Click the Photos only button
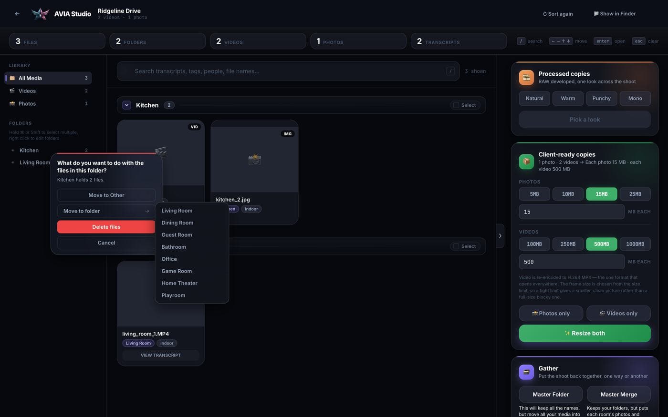Viewport: 668px width, 417px height. tap(551, 313)
